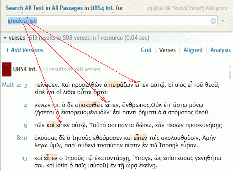Switch to Aligned view
This screenshot has width=233, height=171.
coord(193,50)
